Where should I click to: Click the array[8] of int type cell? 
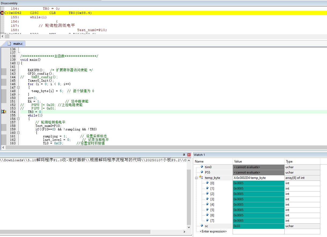302,178
